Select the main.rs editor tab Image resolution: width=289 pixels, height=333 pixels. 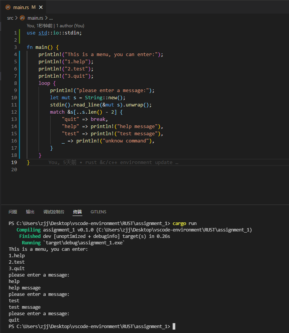(x=21, y=7)
